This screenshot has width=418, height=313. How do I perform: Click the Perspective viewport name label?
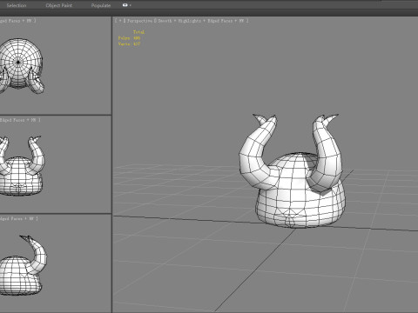coord(139,21)
